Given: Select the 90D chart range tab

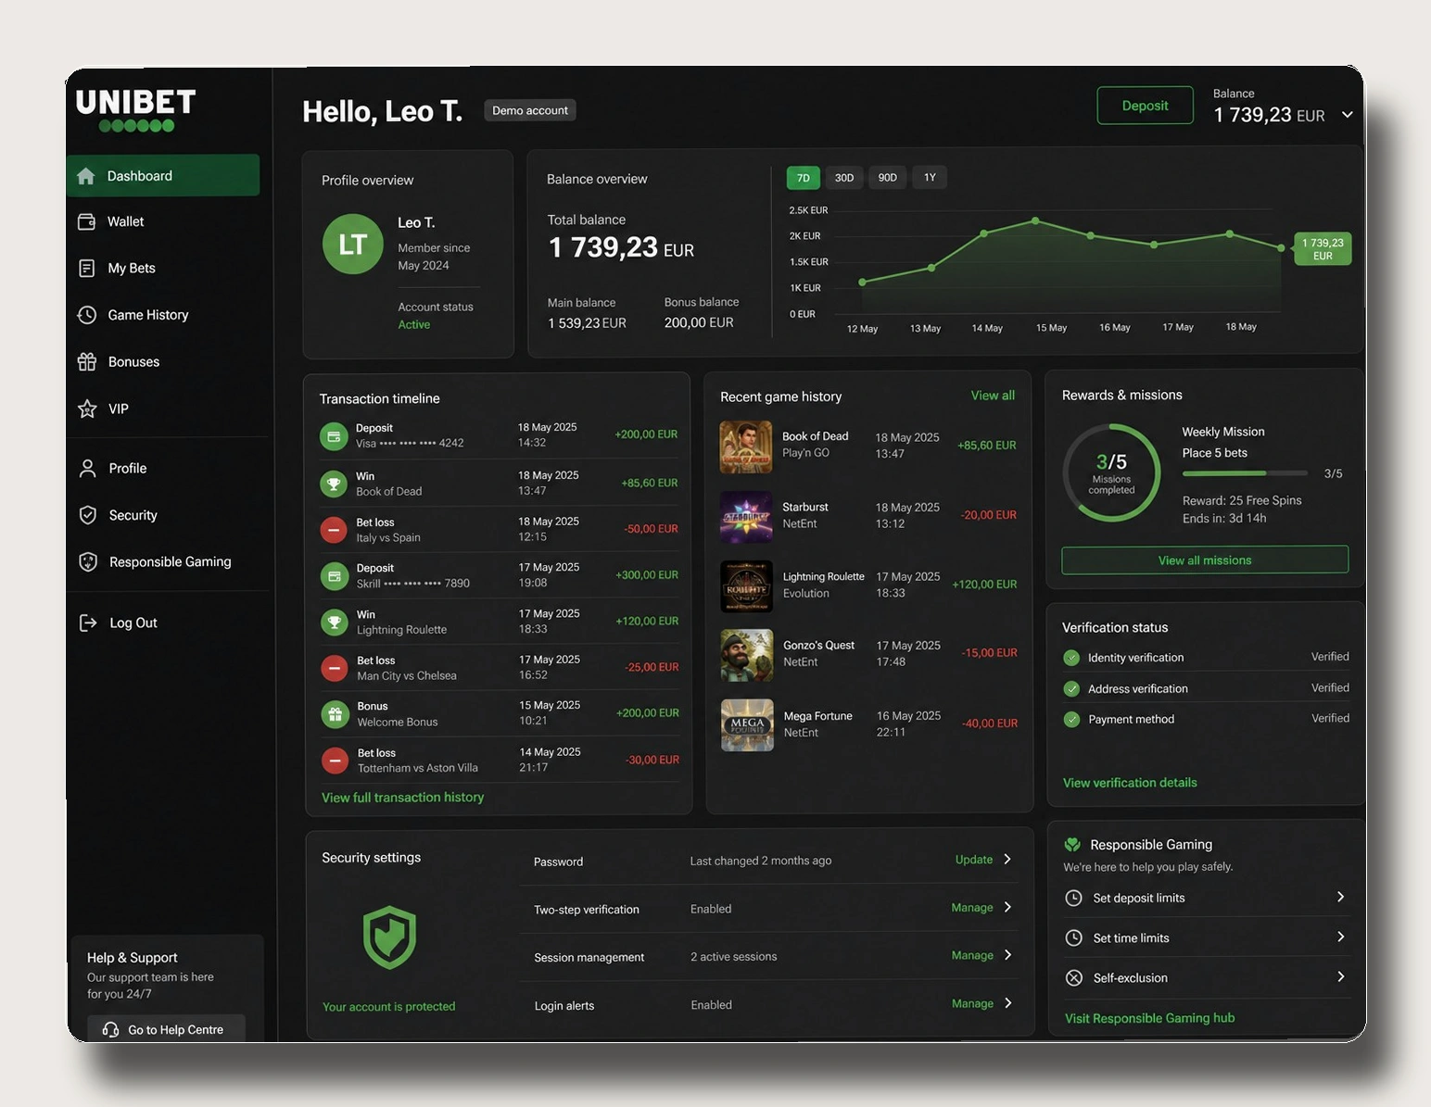Looking at the screenshot, I should (888, 178).
